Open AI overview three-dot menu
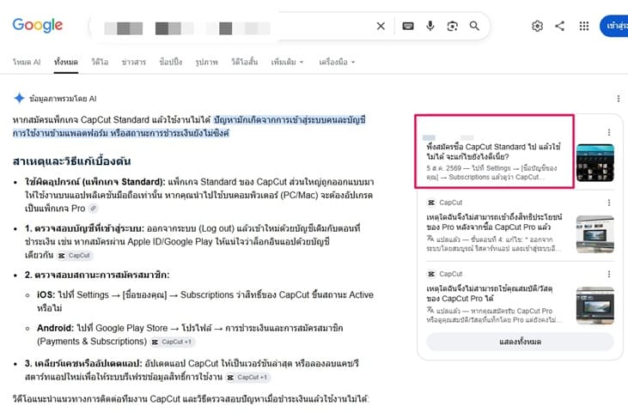The height and width of the screenshot is (412, 628). pyautogui.click(x=619, y=99)
